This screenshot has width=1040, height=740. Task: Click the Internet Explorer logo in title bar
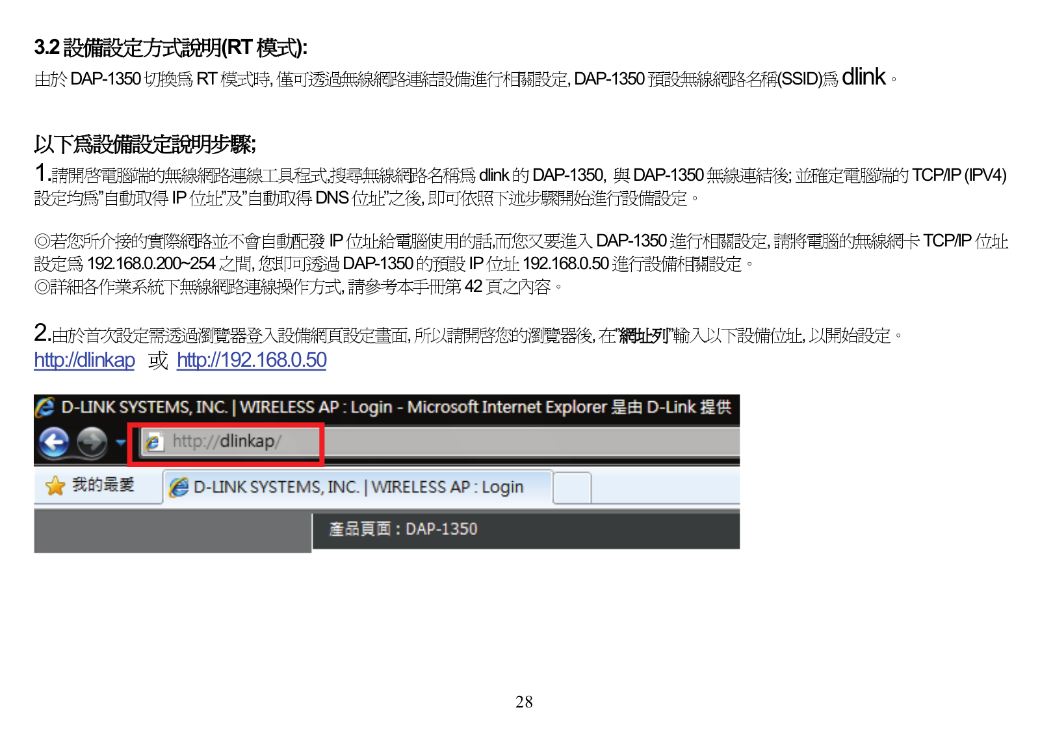click(45, 407)
